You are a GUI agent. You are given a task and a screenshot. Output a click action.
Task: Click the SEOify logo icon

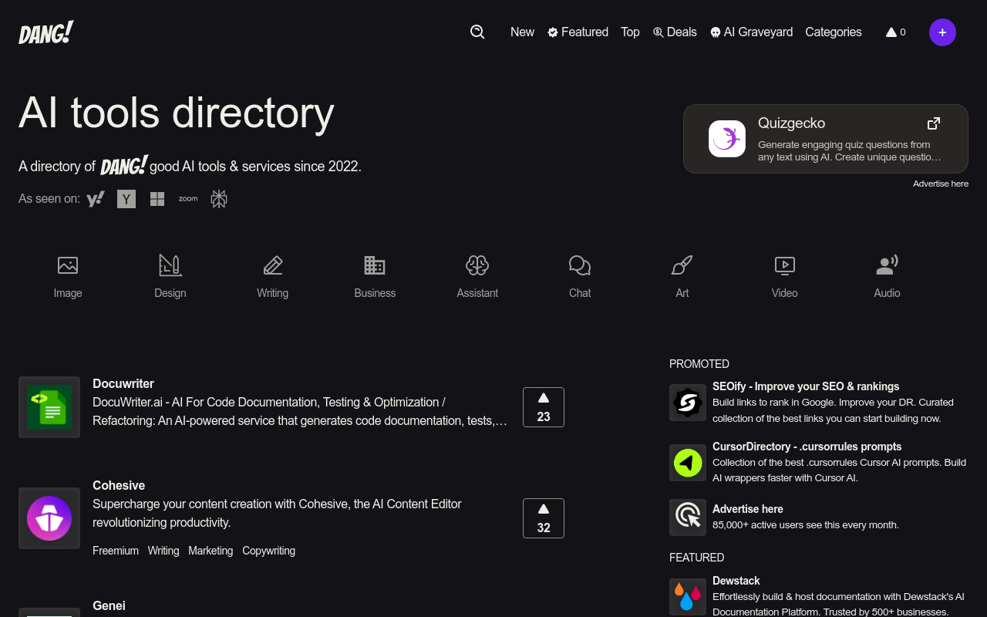688,403
